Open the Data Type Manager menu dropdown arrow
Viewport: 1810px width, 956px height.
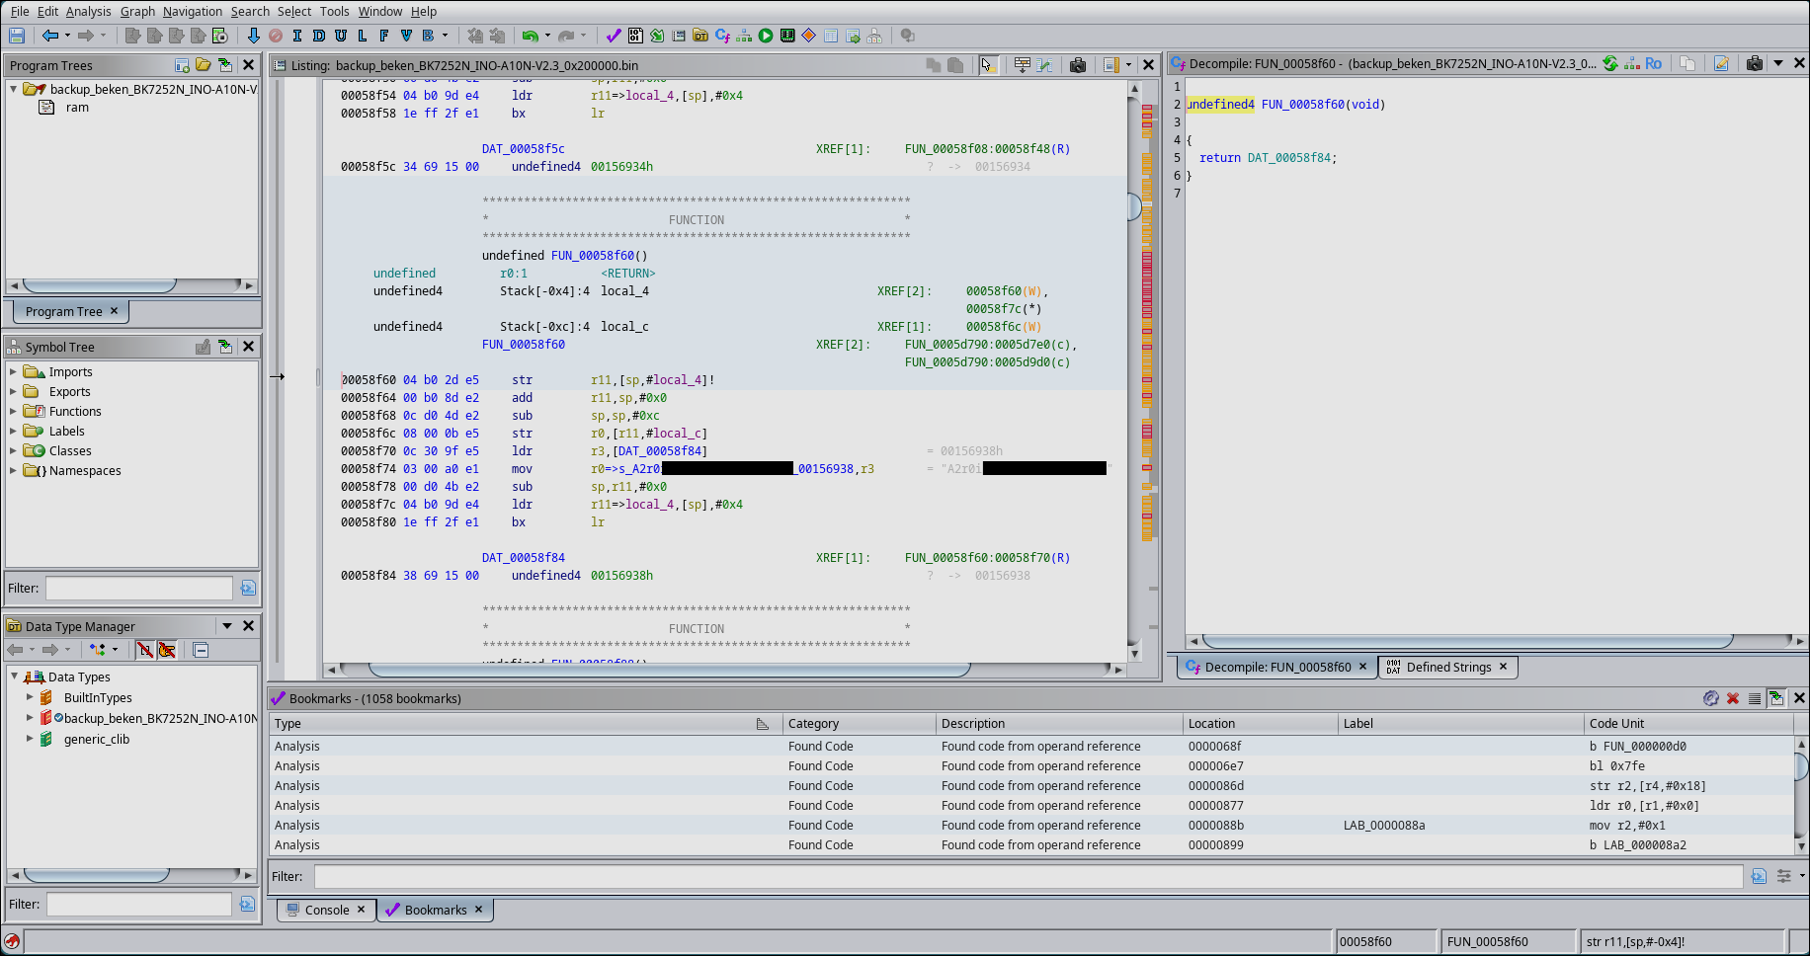[227, 626]
